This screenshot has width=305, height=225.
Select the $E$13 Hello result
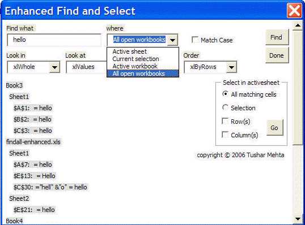click(x=35, y=176)
